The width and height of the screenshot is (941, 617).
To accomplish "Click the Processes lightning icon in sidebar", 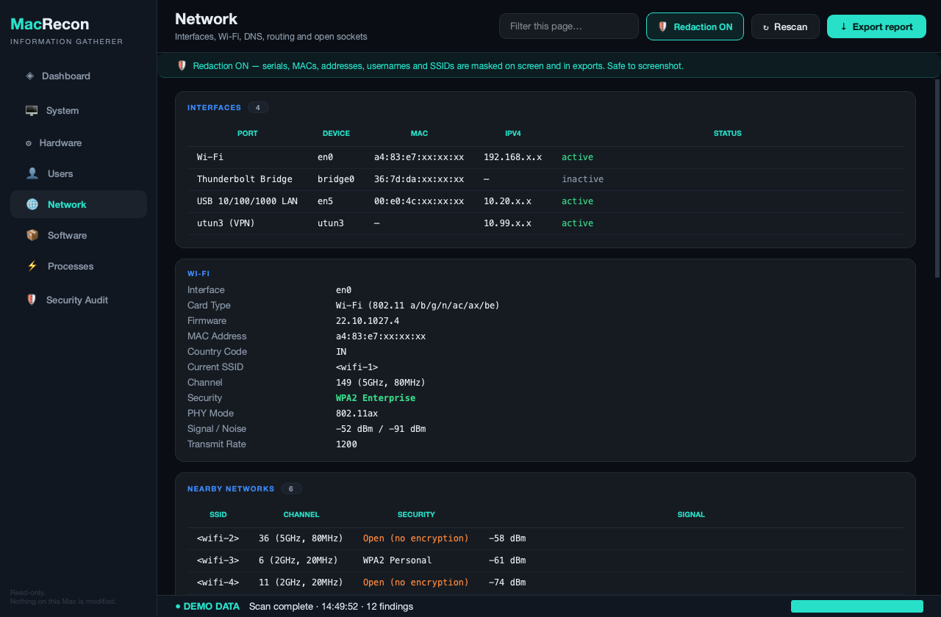I will click(x=32, y=266).
